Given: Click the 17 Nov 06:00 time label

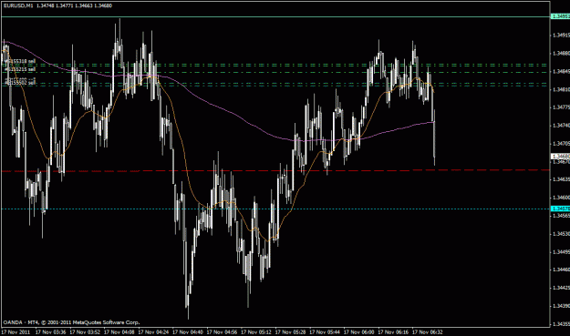Looking at the screenshot, I should point(358,332).
